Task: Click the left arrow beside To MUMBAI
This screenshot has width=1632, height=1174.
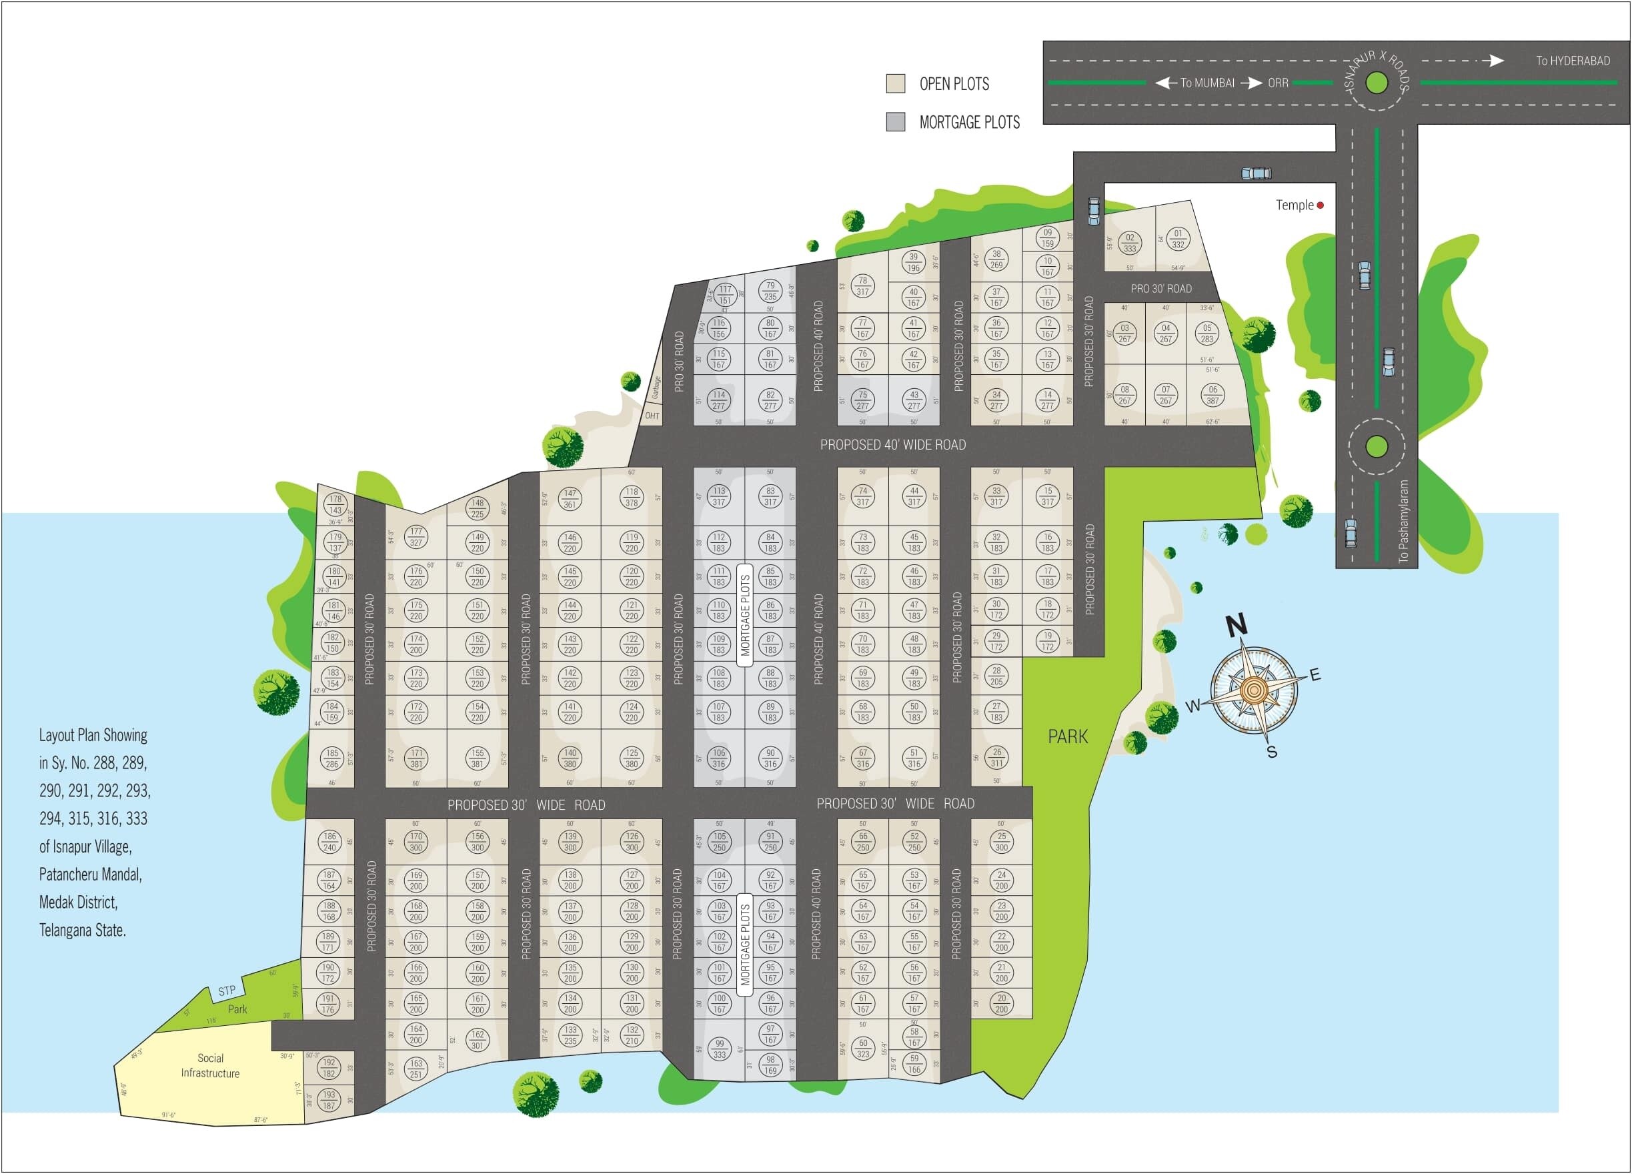Action: coord(1166,83)
